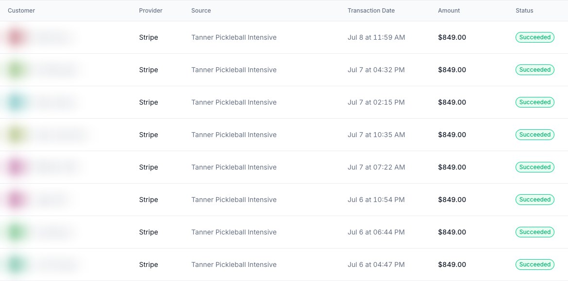The image size is (568, 281).
Task: Select the Jul 8 at 11:59 AM date
Action: click(376, 37)
